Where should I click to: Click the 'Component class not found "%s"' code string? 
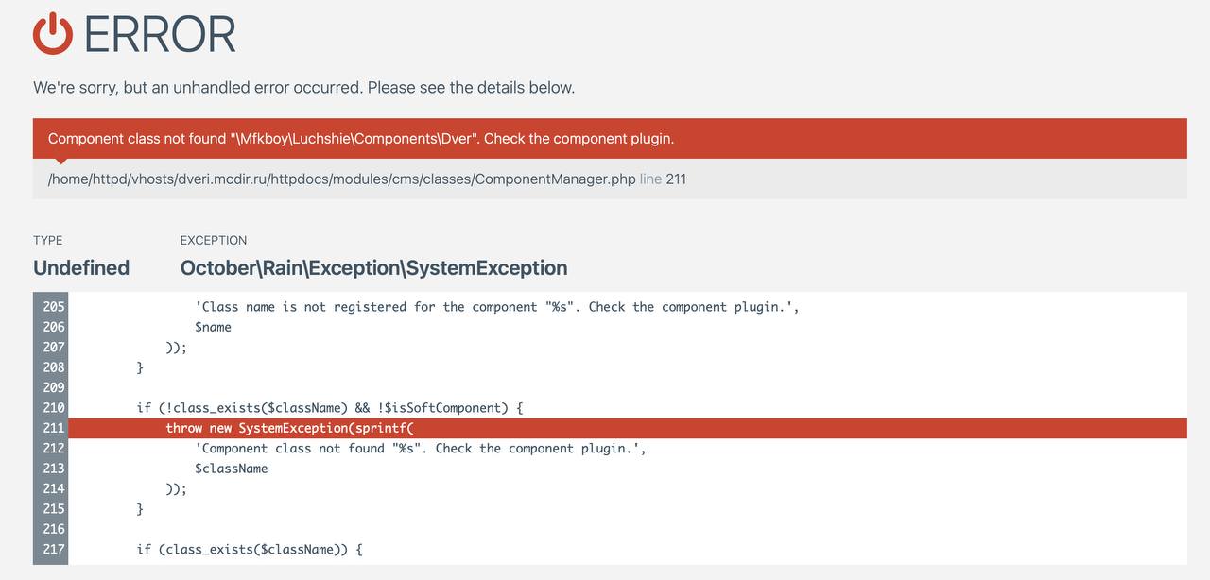[x=421, y=449]
